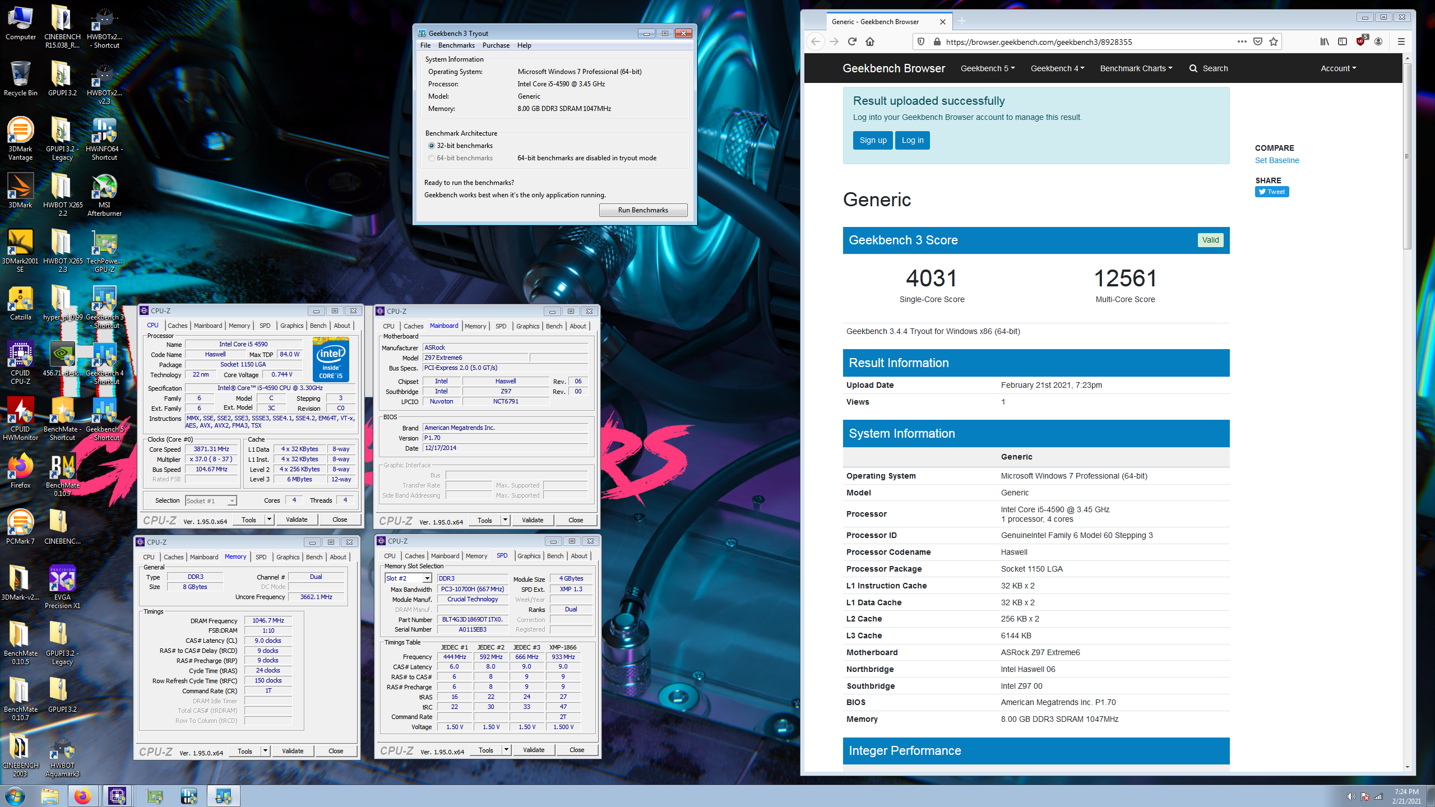Click the taskbar clock showing 7:24 PM
This screenshot has height=807, width=1435.
click(1406, 796)
